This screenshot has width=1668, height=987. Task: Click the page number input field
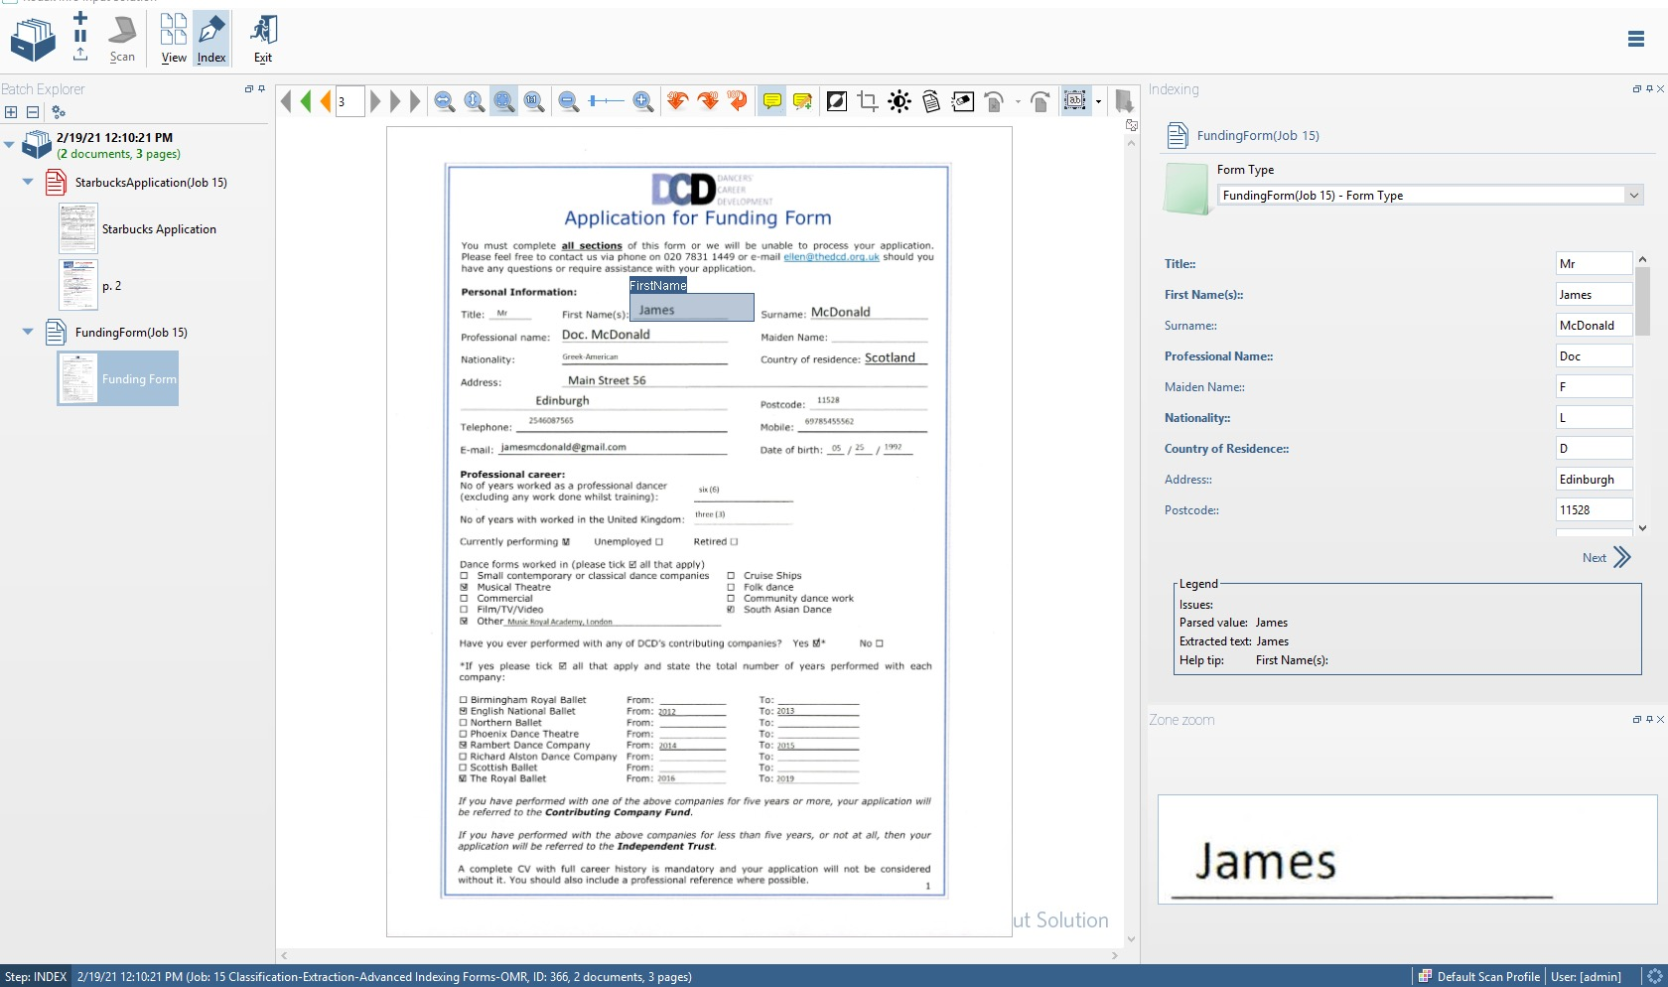pos(349,100)
